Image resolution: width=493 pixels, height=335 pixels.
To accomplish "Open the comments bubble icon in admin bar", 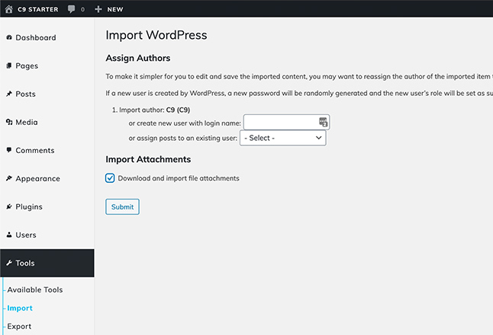I will (x=72, y=9).
